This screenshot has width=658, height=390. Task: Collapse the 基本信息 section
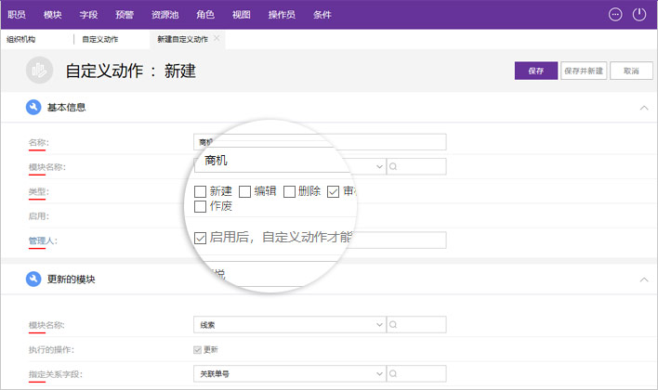(x=644, y=108)
